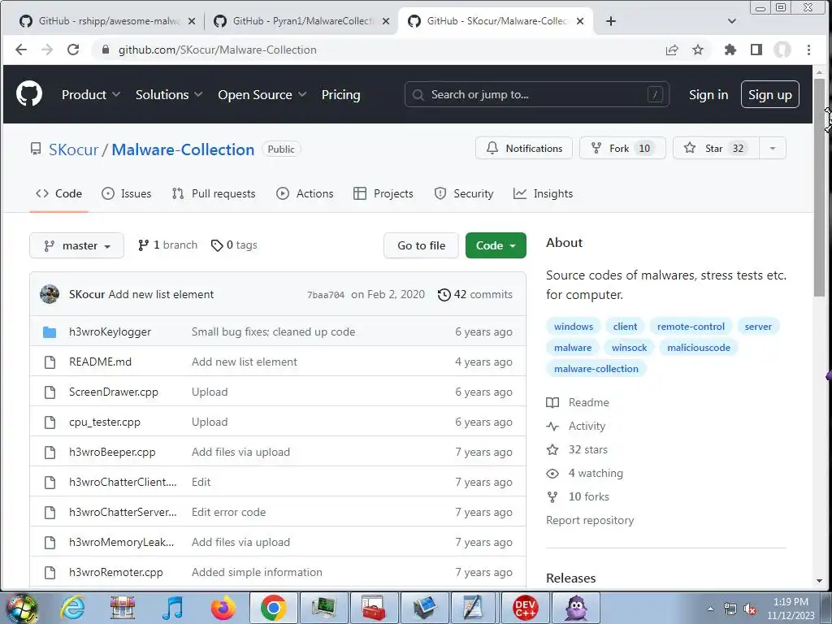Image resolution: width=832 pixels, height=624 pixels.
Task: Click the Sign up button
Action: (x=770, y=94)
